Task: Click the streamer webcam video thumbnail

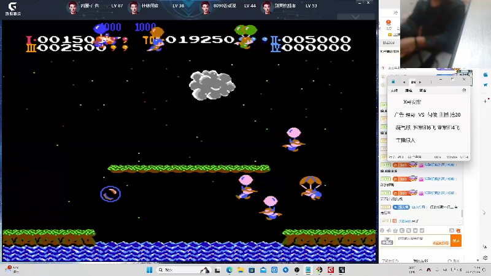Action: (x=446, y=34)
